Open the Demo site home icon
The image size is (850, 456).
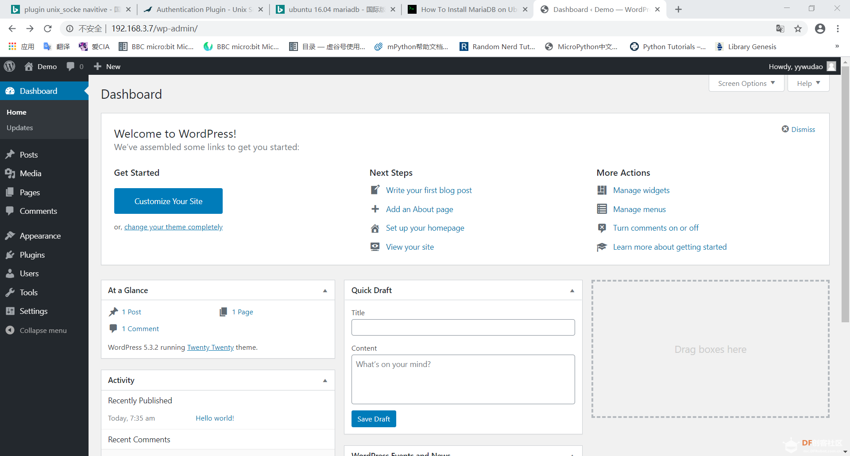[x=29, y=66]
